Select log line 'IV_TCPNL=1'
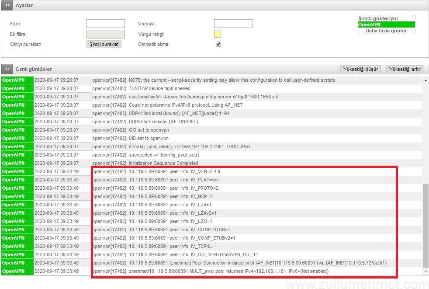Viewport: 429px width, 289px height. (211, 246)
